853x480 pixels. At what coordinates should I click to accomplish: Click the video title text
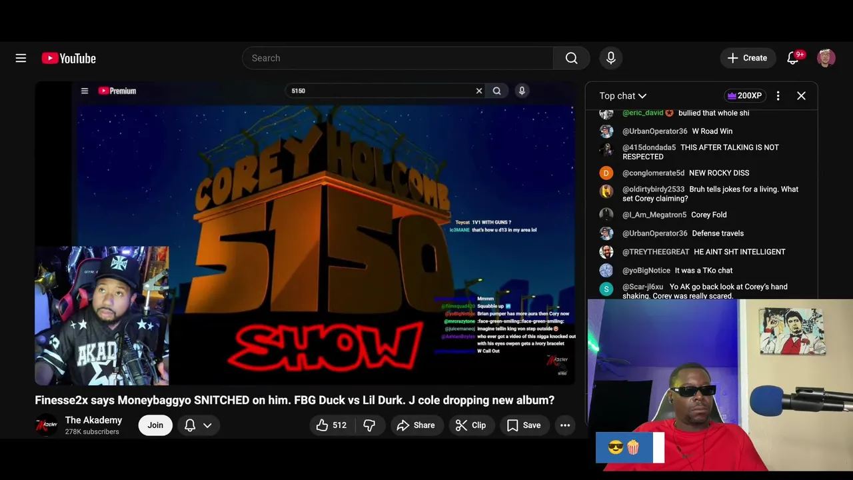pyautogui.click(x=295, y=400)
